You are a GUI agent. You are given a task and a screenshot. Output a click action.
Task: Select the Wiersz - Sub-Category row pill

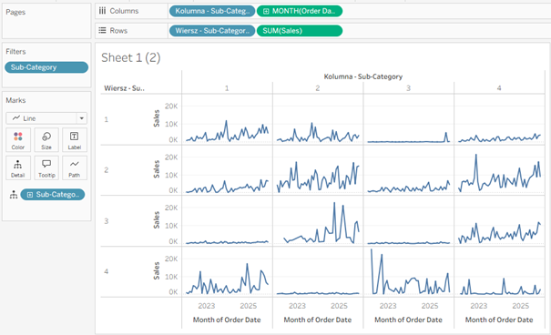click(212, 31)
